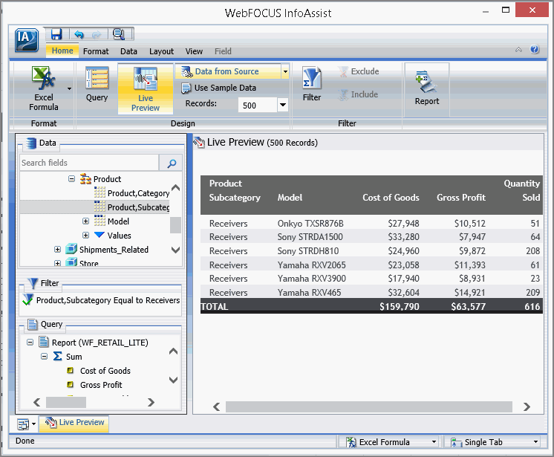Collapse the Product tree node
Image resolution: width=554 pixels, height=457 pixels.
[72, 179]
